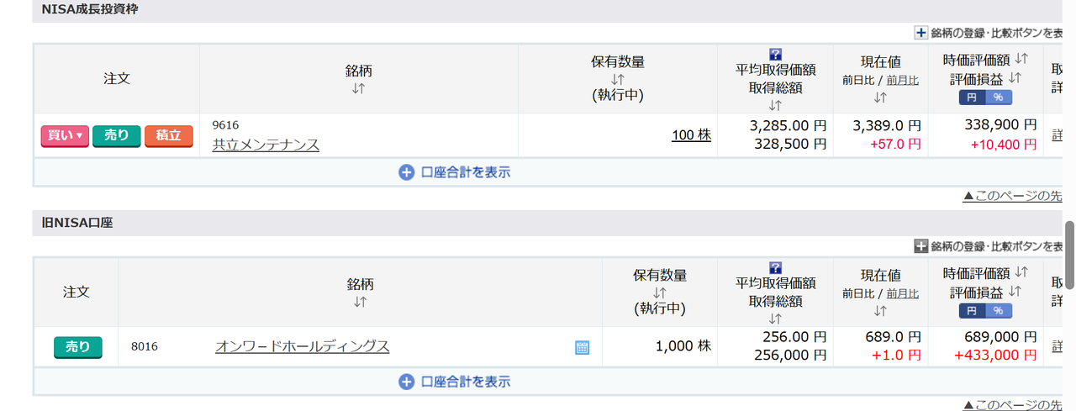The width and height of the screenshot is (1076, 411).
Task: Click 売り button for 共立メンテナンス
Action: pyautogui.click(x=116, y=135)
